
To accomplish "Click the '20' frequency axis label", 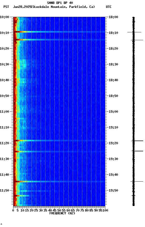I will tap(32, 210).
